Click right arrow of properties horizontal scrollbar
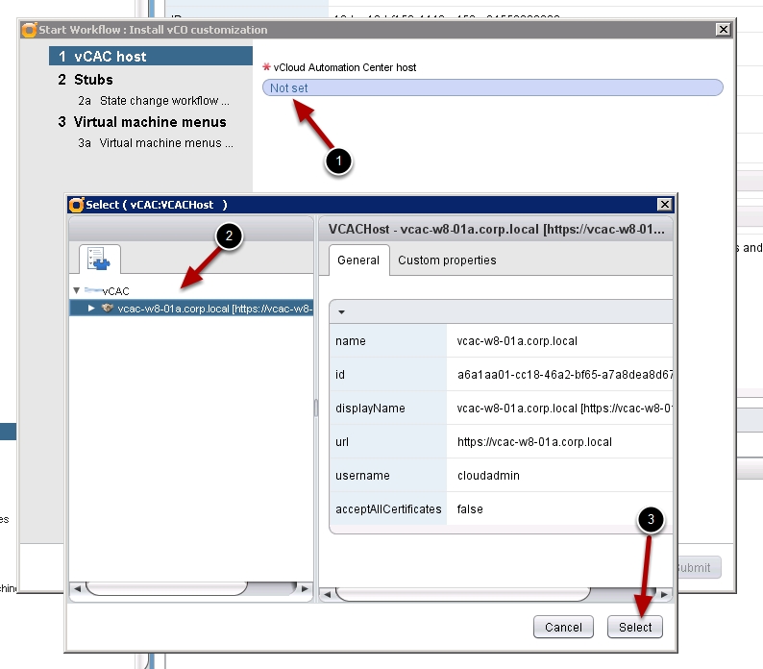The width and height of the screenshot is (763, 669). click(666, 594)
